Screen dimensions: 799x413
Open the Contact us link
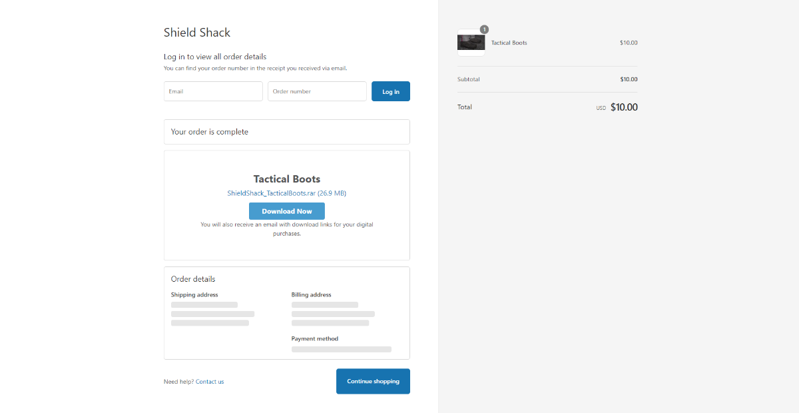point(210,382)
